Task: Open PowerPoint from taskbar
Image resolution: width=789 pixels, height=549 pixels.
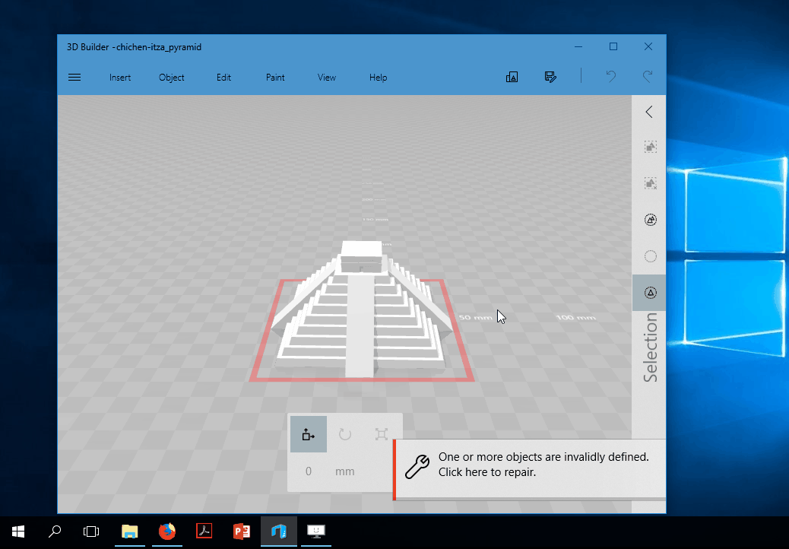Action: 242,532
